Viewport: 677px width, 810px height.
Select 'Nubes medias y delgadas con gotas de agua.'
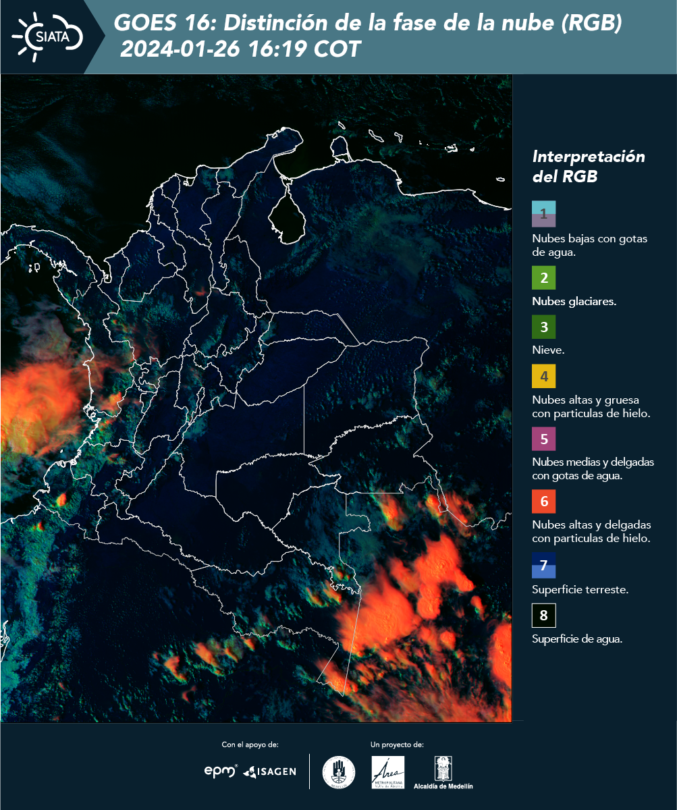[593, 469]
